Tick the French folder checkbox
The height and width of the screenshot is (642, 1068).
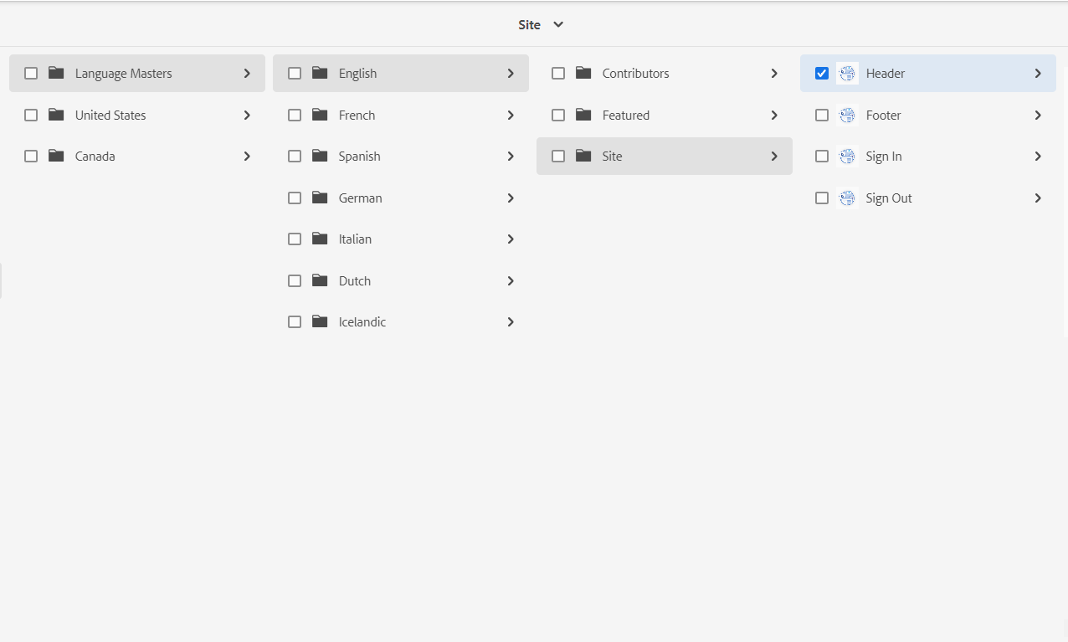click(295, 116)
